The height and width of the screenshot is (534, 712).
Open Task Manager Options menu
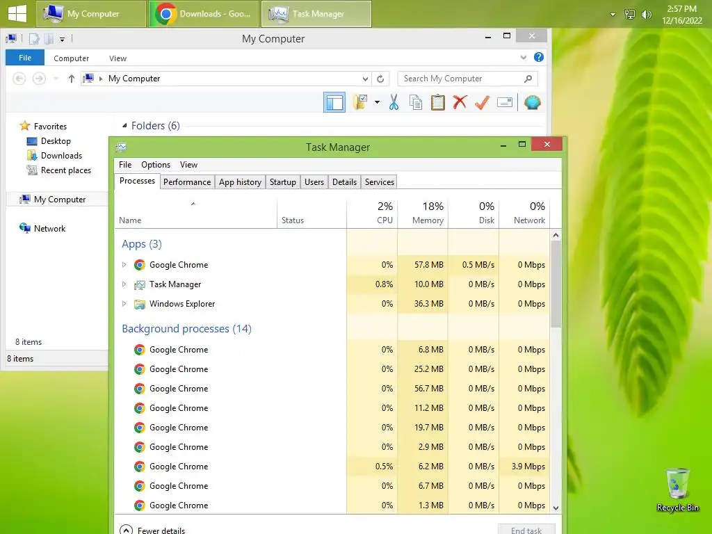coord(156,165)
